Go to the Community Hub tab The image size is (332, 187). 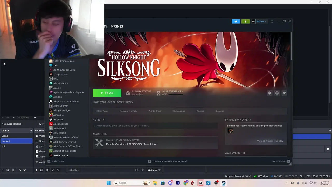128,111
